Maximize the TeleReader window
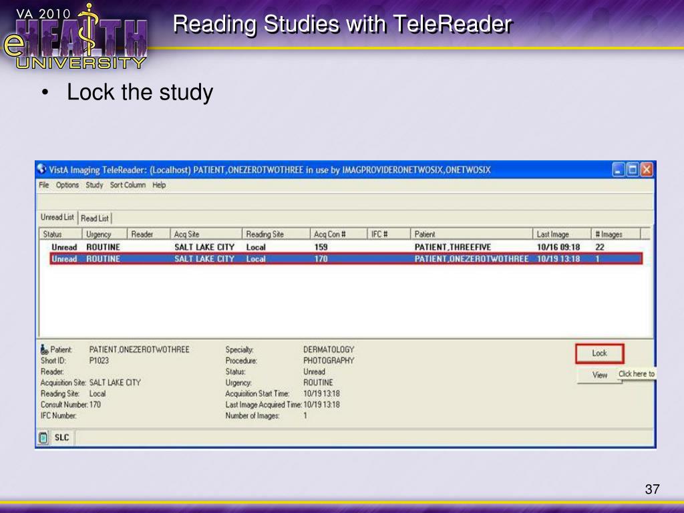Screen dimensions: 684x513 (632, 170)
